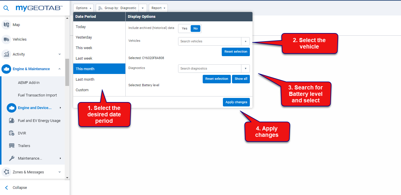Click the MyGeotab logo
The height and width of the screenshot is (195, 401).
point(39,8)
